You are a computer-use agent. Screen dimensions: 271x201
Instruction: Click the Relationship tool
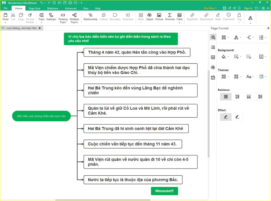point(91,17)
